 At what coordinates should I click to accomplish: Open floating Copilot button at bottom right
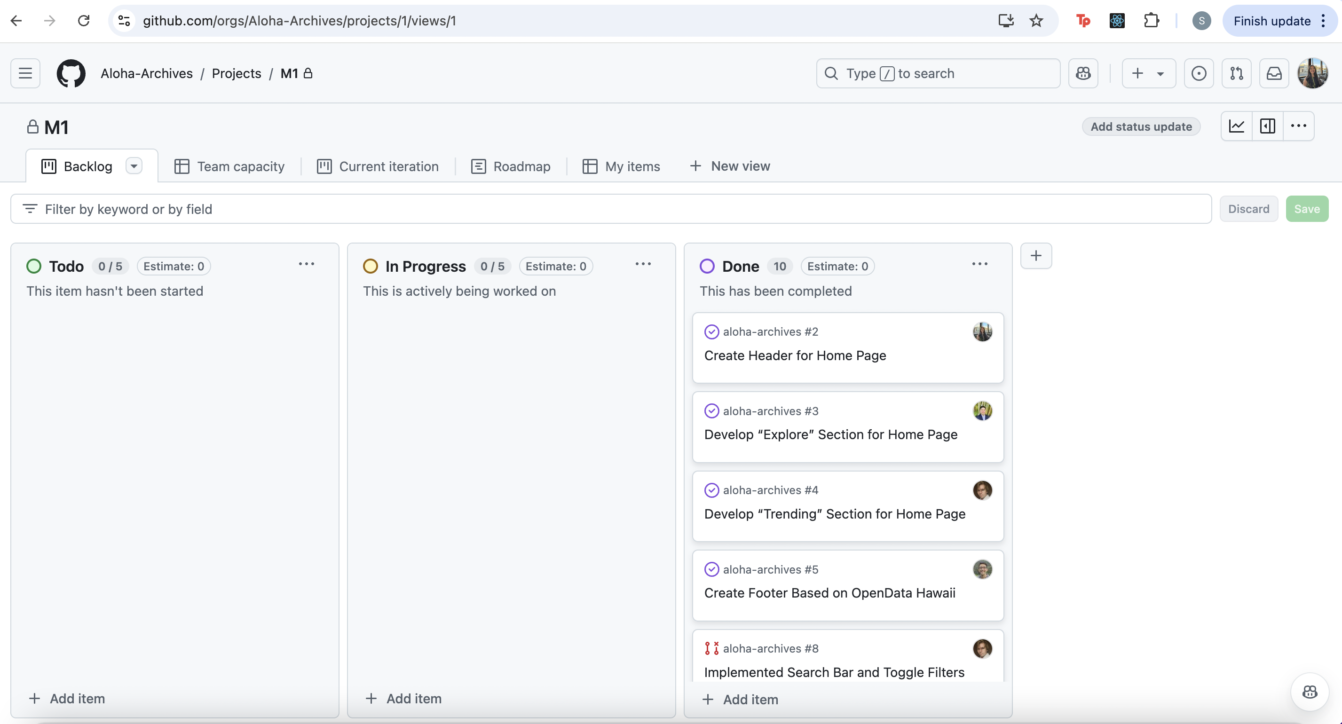click(1310, 692)
